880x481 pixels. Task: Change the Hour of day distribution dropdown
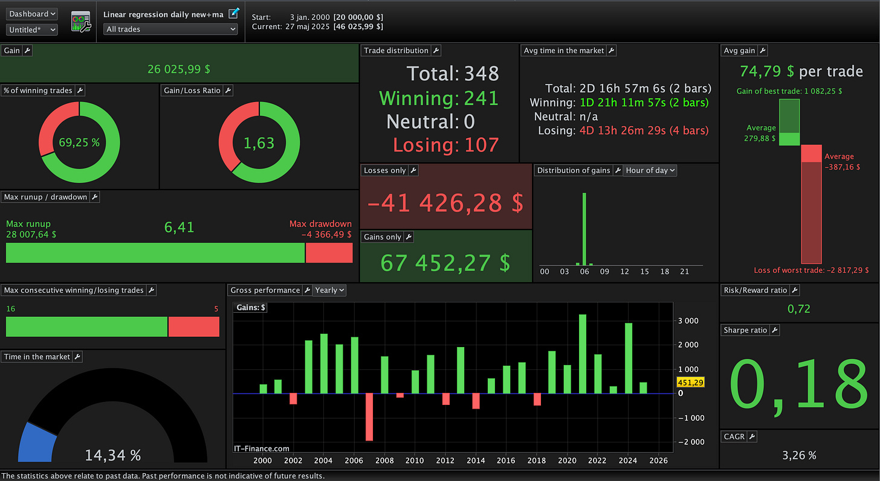(650, 171)
